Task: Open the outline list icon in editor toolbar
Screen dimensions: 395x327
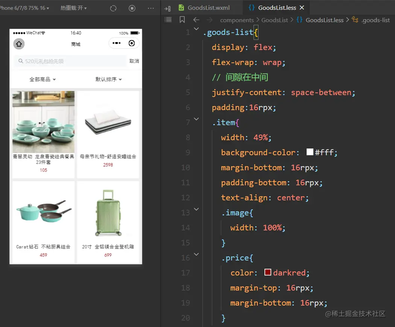Action: click(168, 20)
